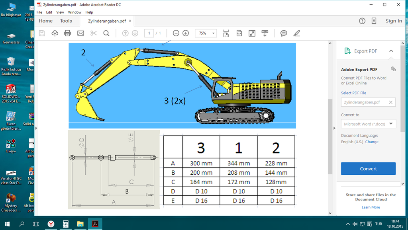The width and height of the screenshot is (408, 230).
Task: Open the View menu
Action: pyautogui.click(x=60, y=12)
